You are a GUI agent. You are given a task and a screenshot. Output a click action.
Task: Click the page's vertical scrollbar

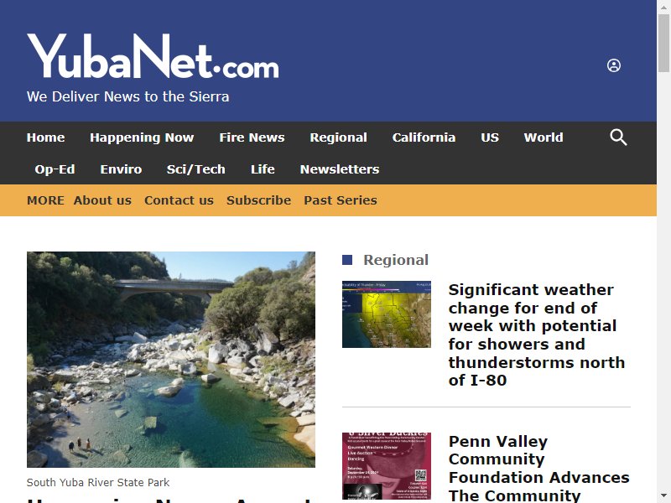pos(663,251)
